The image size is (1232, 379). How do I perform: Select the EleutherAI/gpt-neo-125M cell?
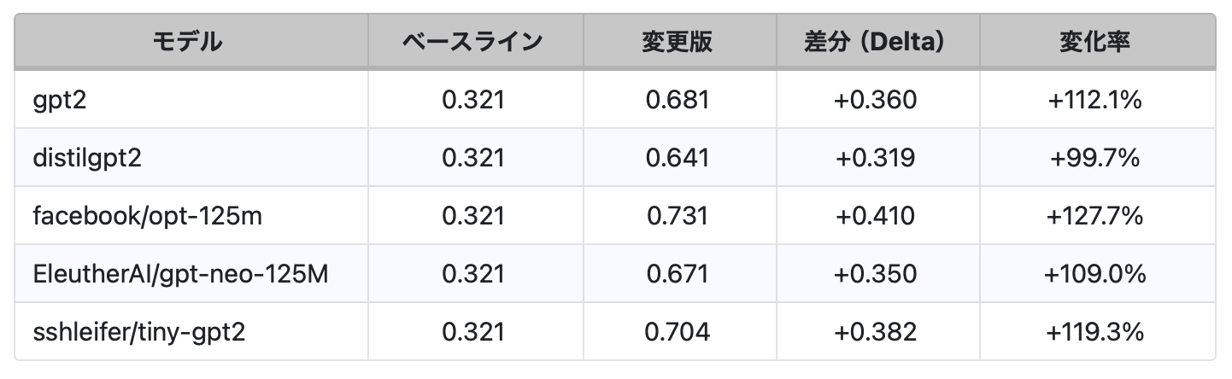click(180, 274)
